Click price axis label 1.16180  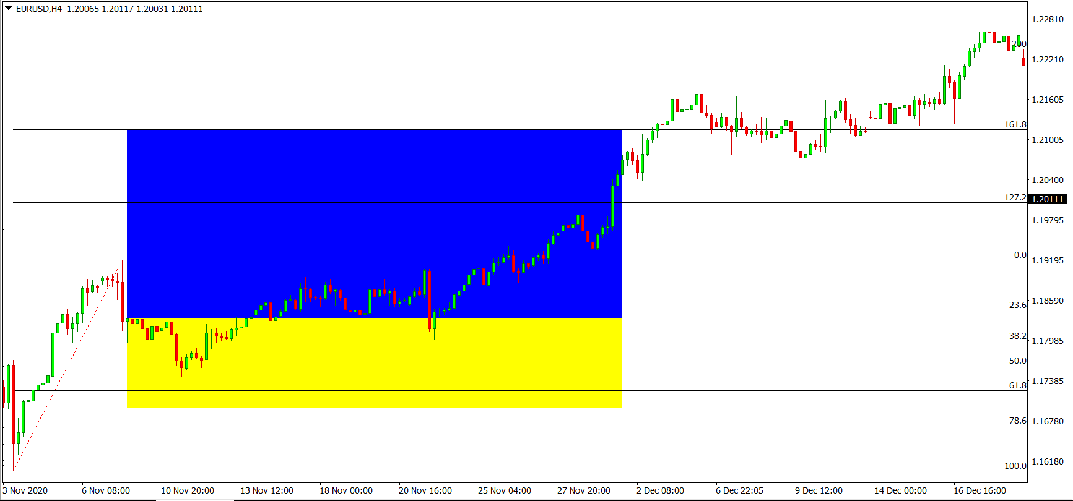click(1047, 461)
